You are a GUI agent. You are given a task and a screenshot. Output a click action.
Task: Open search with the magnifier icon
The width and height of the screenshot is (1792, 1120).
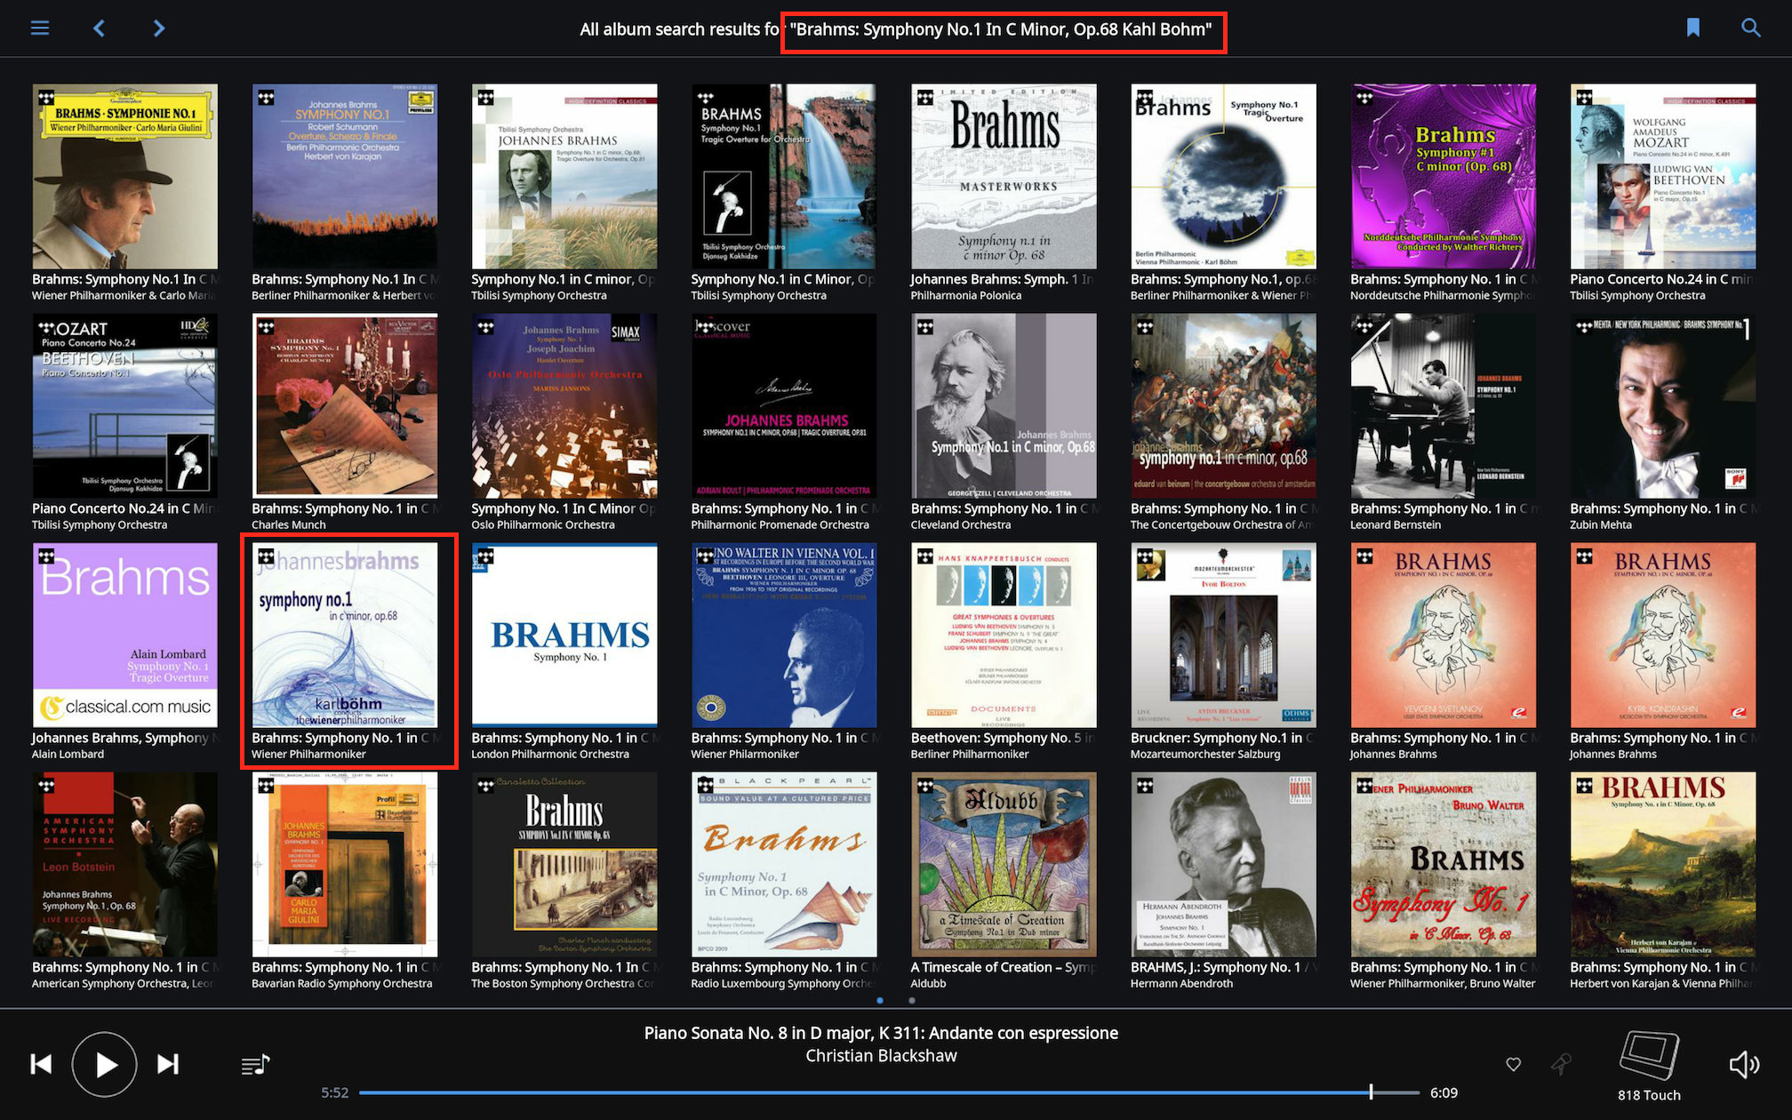tap(1751, 28)
